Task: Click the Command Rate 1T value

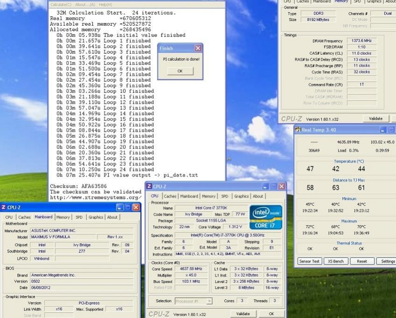Action: [361, 85]
